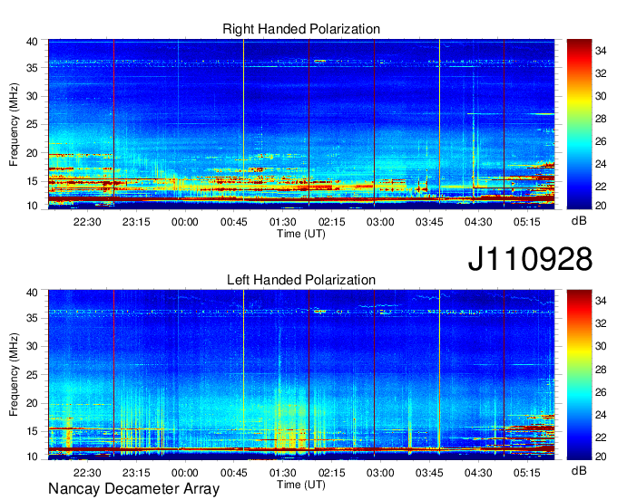Click "Time (UT)" label under Right Handed plot
Image resolution: width=617 pixels, height=500 pixels.
(x=301, y=234)
